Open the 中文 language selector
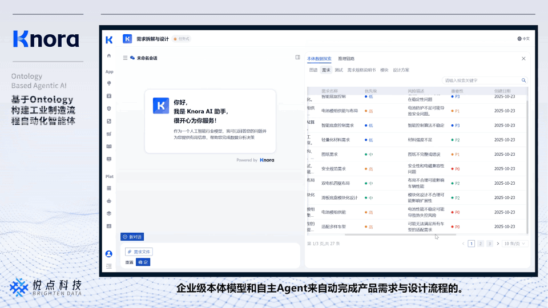The image size is (548, 308). pyautogui.click(x=523, y=39)
